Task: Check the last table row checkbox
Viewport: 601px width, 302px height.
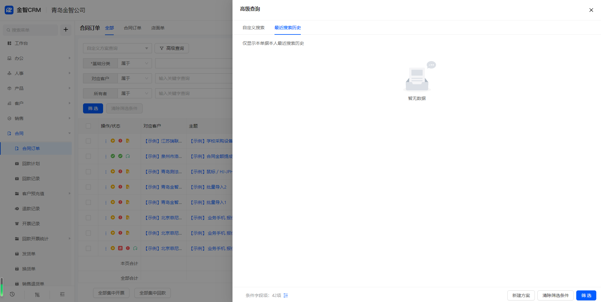Action: tap(88, 248)
